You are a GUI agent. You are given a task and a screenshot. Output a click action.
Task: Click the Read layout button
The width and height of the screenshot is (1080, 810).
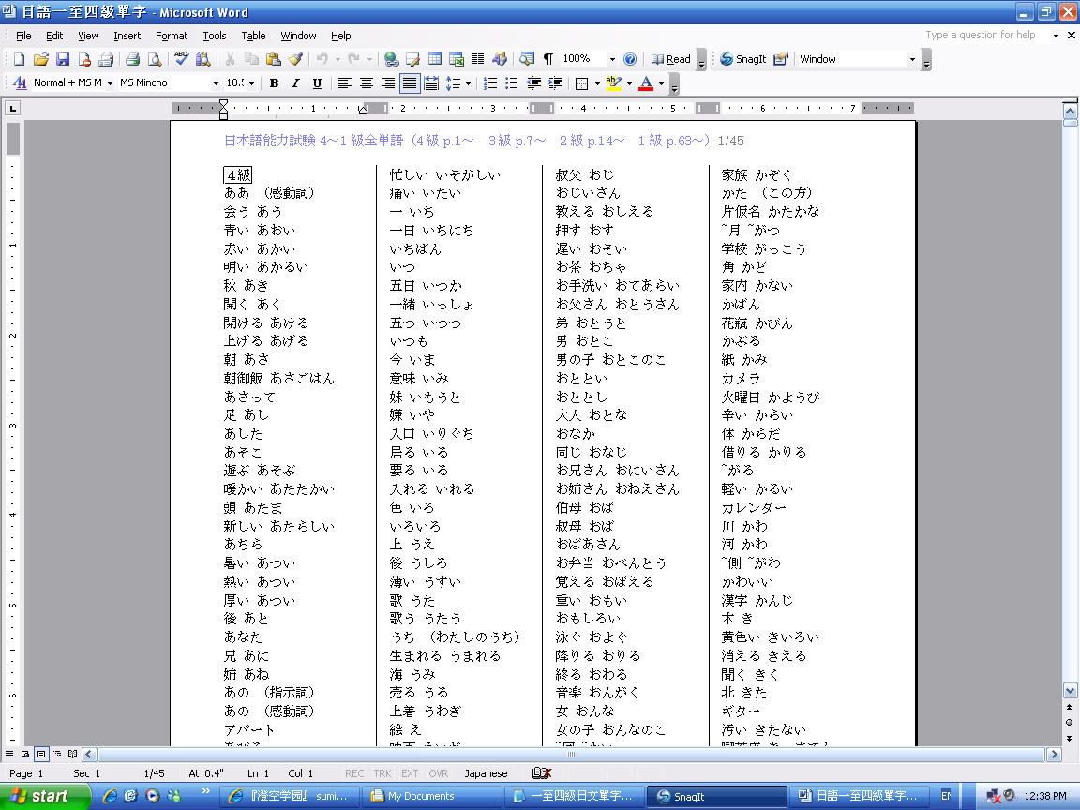click(671, 59)
